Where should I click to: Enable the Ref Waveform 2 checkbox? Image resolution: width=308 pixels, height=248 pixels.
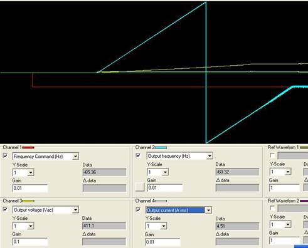(272, 208)
